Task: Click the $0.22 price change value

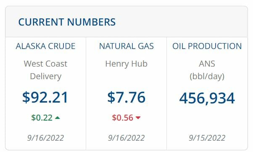Action: [42, 118]
